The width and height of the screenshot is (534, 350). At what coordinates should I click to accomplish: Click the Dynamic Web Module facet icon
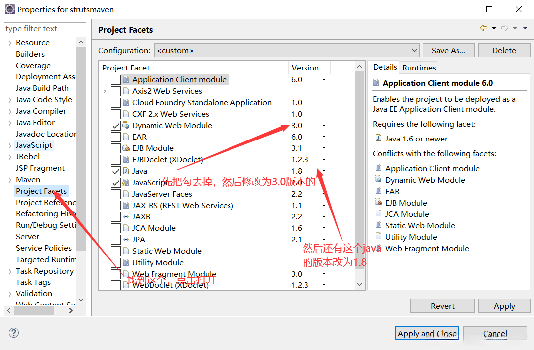coord(126,126)
